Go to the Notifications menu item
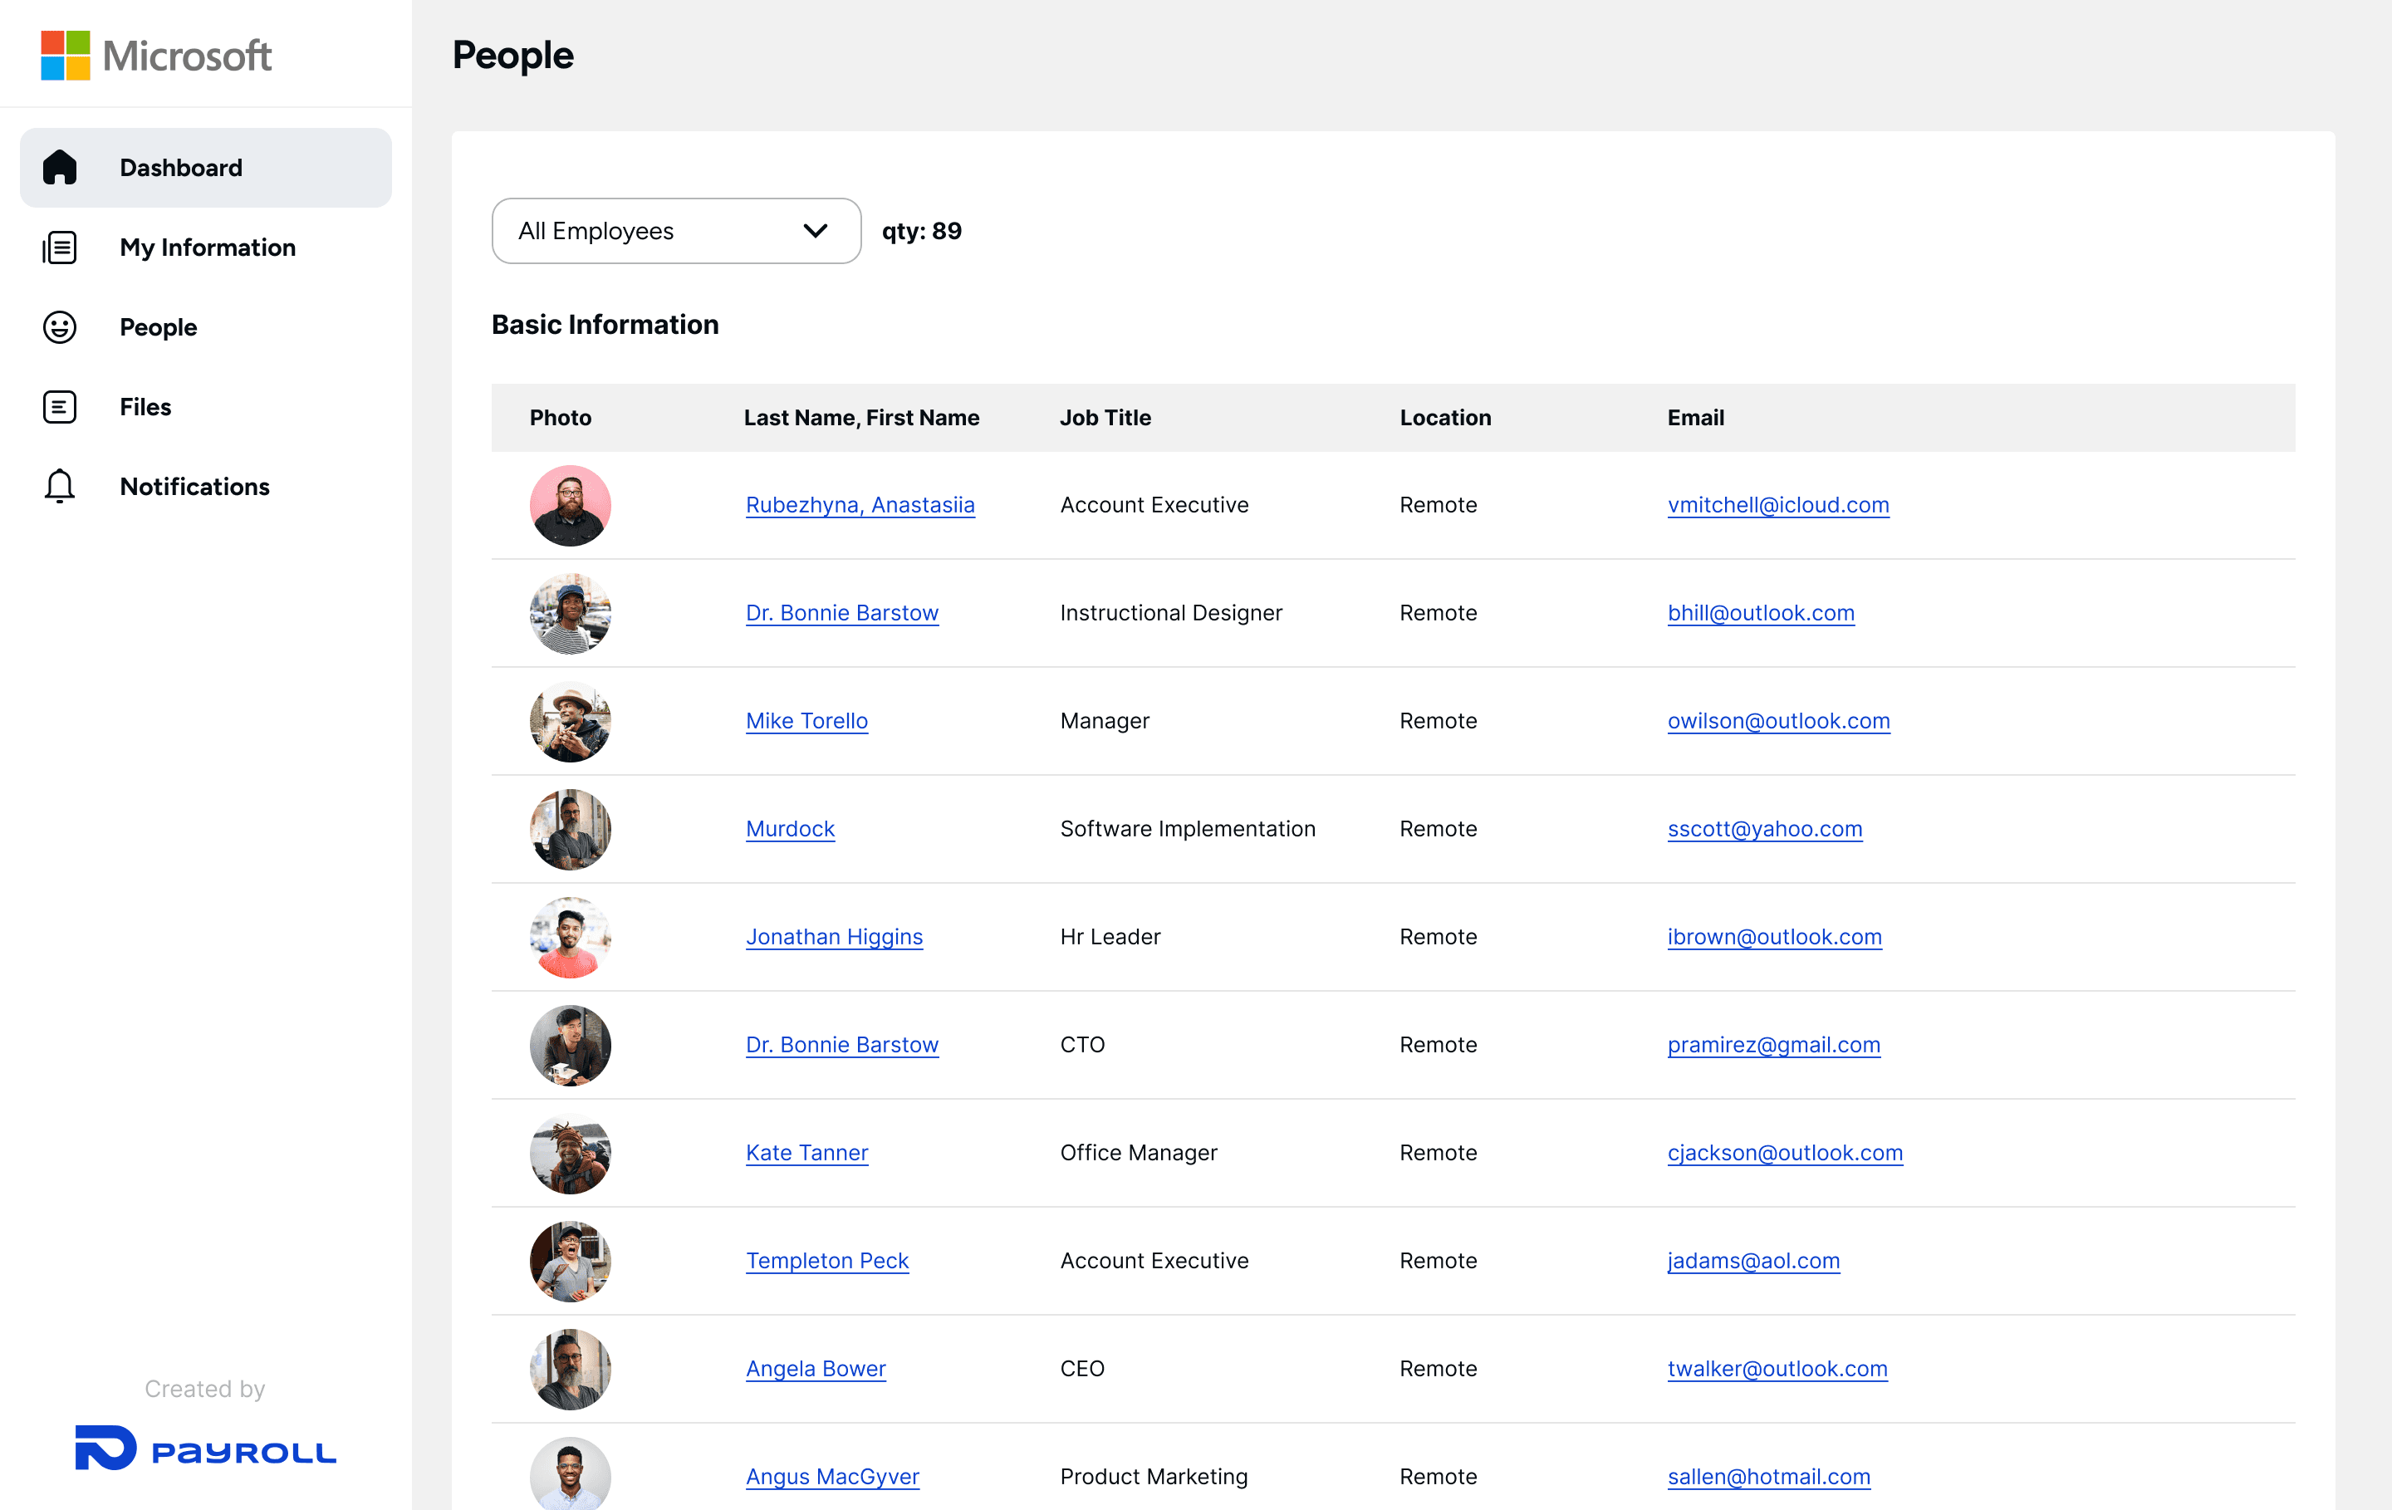The height and width of the screenshot is (1510, 2392). pyautogui.click(x=194, y=486)
